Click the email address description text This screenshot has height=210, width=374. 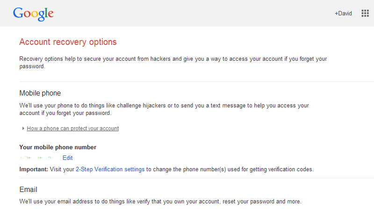pyautogui.click(x=160, y=202)
